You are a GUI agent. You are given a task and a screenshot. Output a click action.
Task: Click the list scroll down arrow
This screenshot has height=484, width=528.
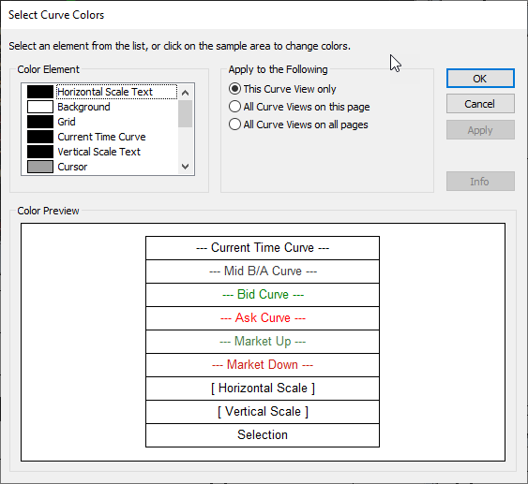coord(185,167)
